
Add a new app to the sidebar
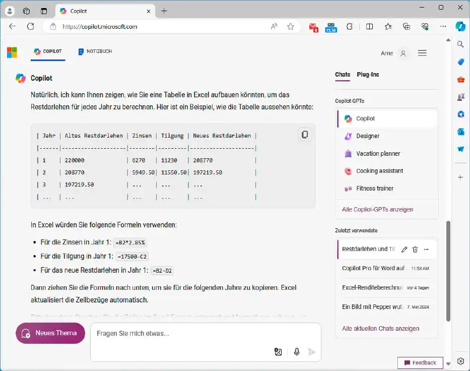click(x=461, y=177)
